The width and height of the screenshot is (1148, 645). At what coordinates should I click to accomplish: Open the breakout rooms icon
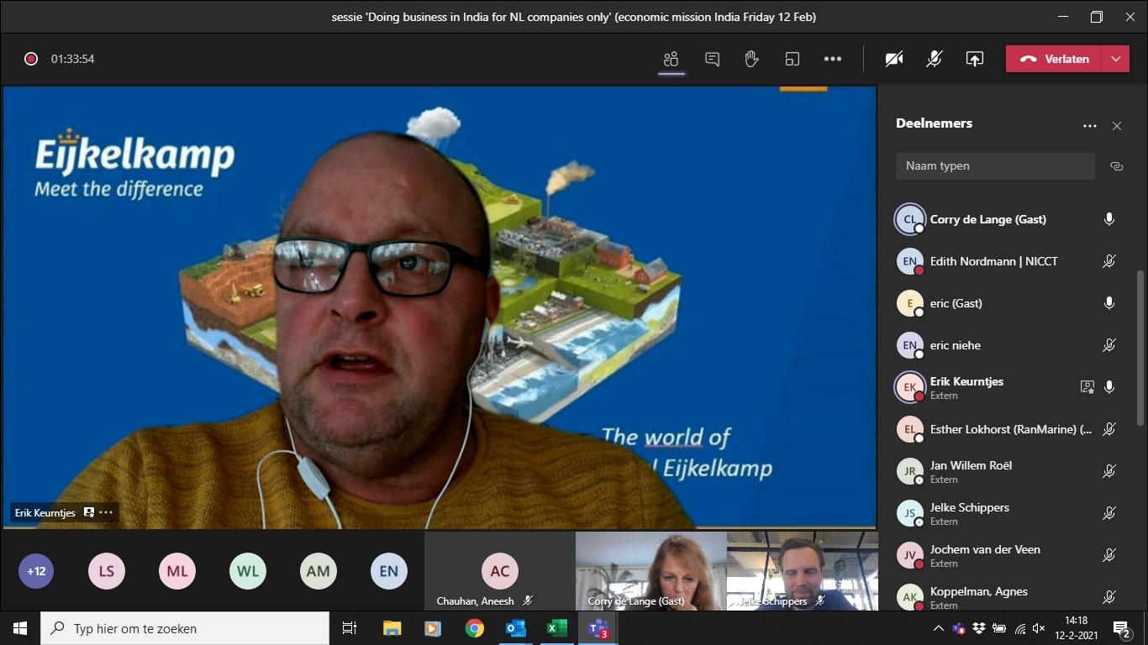pos(792,59)
